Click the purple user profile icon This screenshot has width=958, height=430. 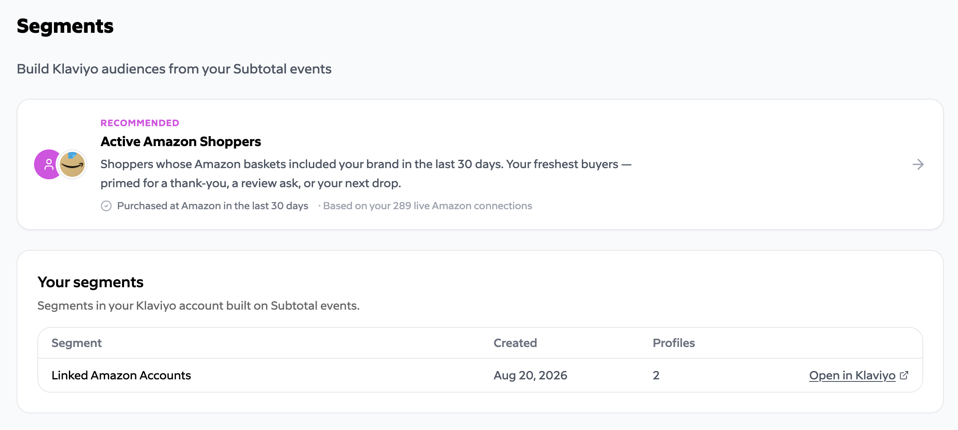click(x=49, y=164)
